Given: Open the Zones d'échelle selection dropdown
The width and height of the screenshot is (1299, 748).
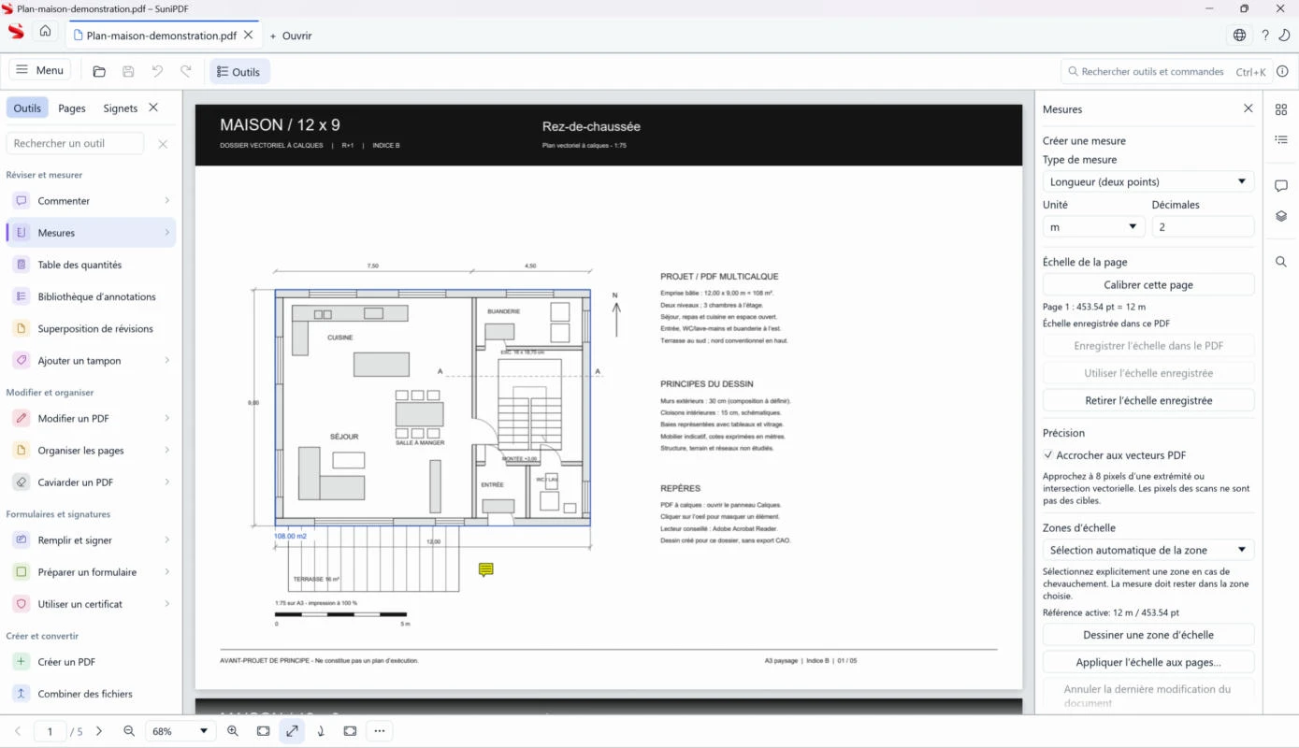Looking at the screenshot, I should (1148, 550).
